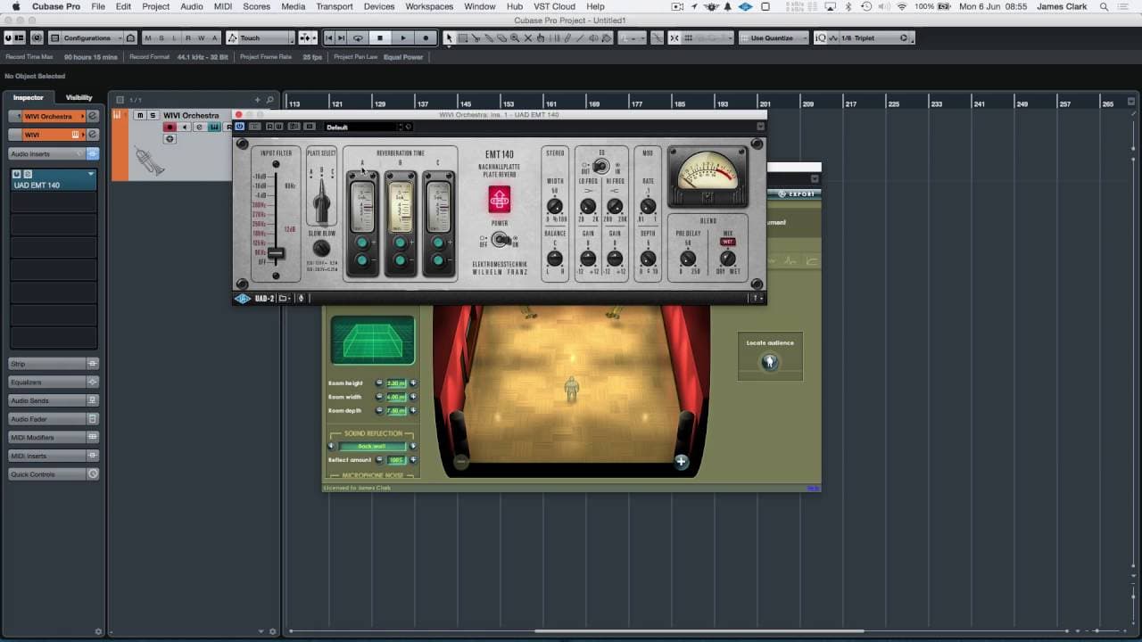This screenshot has width=1142, height=642.
Task: Toggle monitor on WIVI Orchestra track
Action: click(x=185, y=127)
